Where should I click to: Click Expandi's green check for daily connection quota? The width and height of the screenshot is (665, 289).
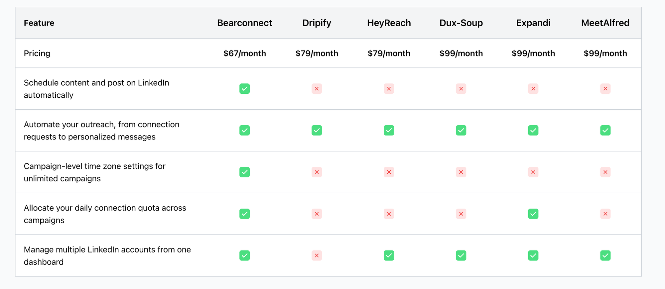pyautogui.click(x=533, y=214)
